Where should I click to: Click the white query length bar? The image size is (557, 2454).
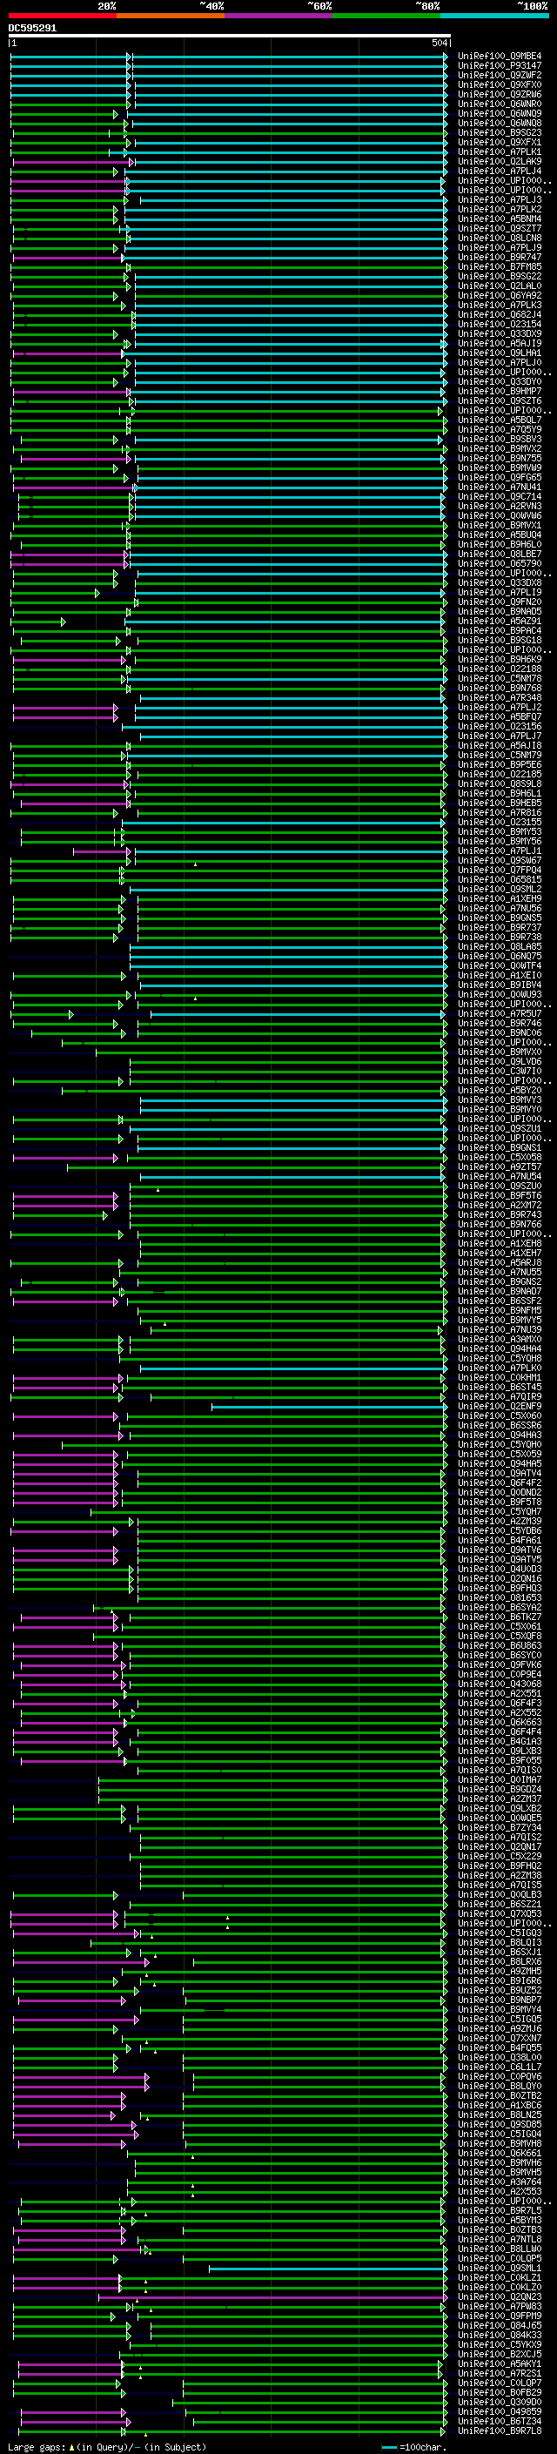[230, 35]
